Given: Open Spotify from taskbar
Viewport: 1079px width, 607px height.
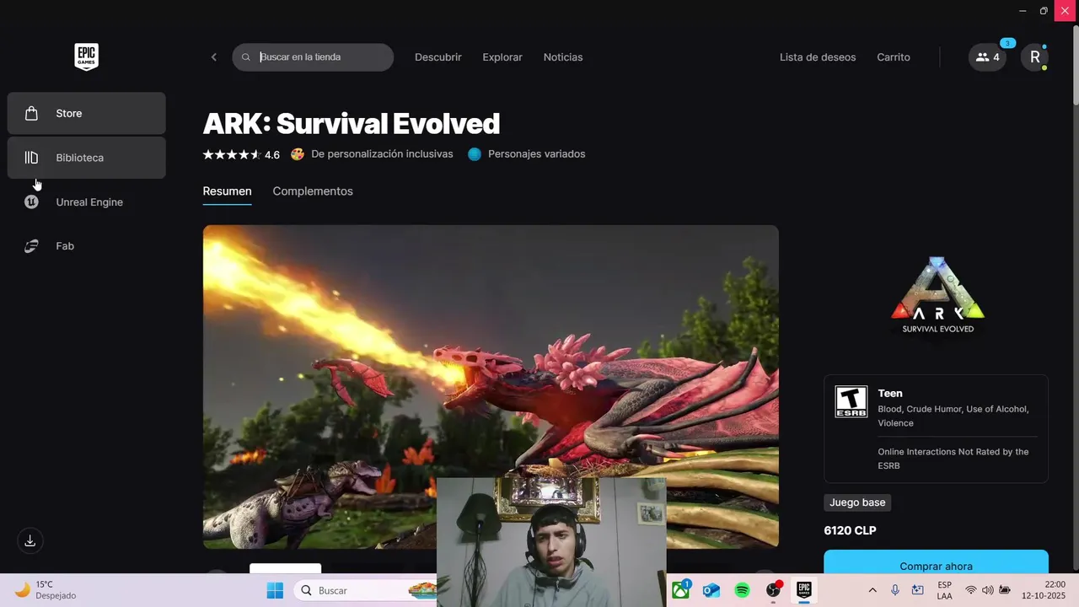Looking at the screenshot, I should pos(742,591).
